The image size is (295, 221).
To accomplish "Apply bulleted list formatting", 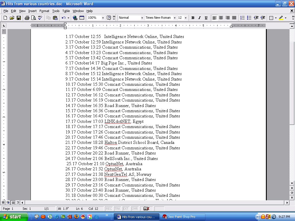I will pyautogui.click(x=249, y=18).
